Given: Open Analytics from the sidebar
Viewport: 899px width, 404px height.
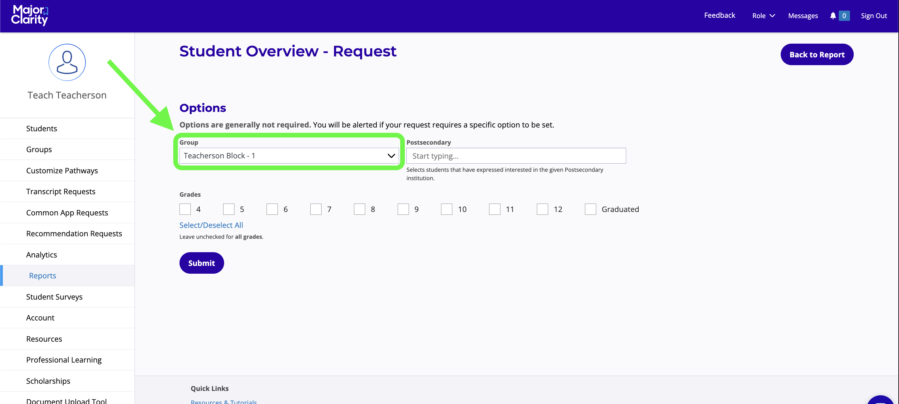Looking at the screenshot, I should 42,254.
